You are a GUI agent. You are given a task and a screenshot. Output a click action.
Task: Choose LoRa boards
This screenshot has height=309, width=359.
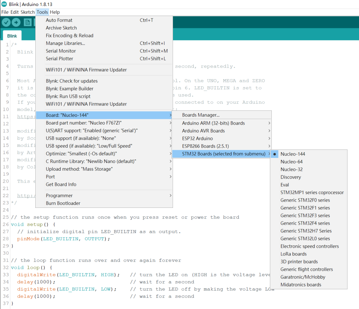pos(309,254)
